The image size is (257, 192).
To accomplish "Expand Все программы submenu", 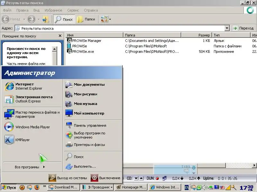I will [30, 167].
